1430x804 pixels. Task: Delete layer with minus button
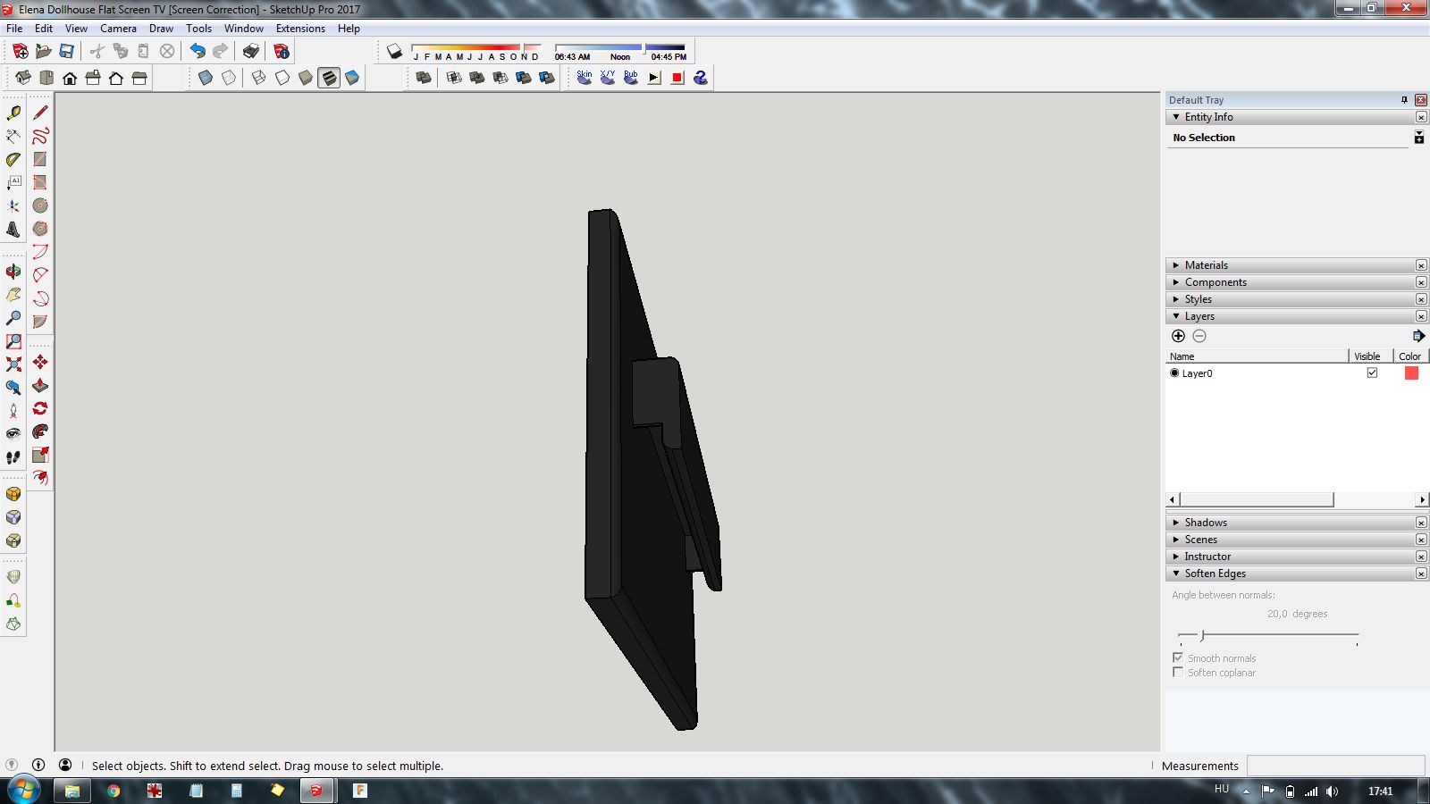(x=1199, y=336)
